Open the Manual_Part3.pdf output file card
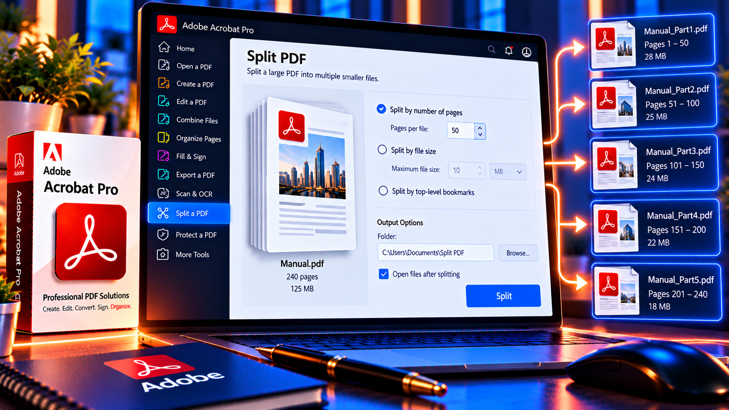 coord(654,164)
